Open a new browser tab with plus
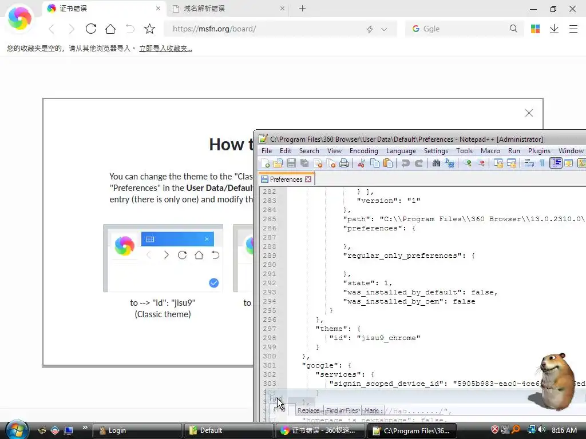586x439 pixels. [302, 8]
